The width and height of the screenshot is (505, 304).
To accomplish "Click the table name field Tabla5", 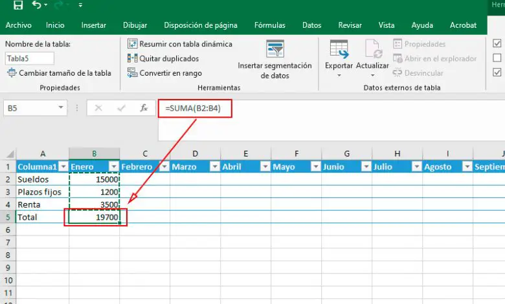I will click(x=30, y=59).
